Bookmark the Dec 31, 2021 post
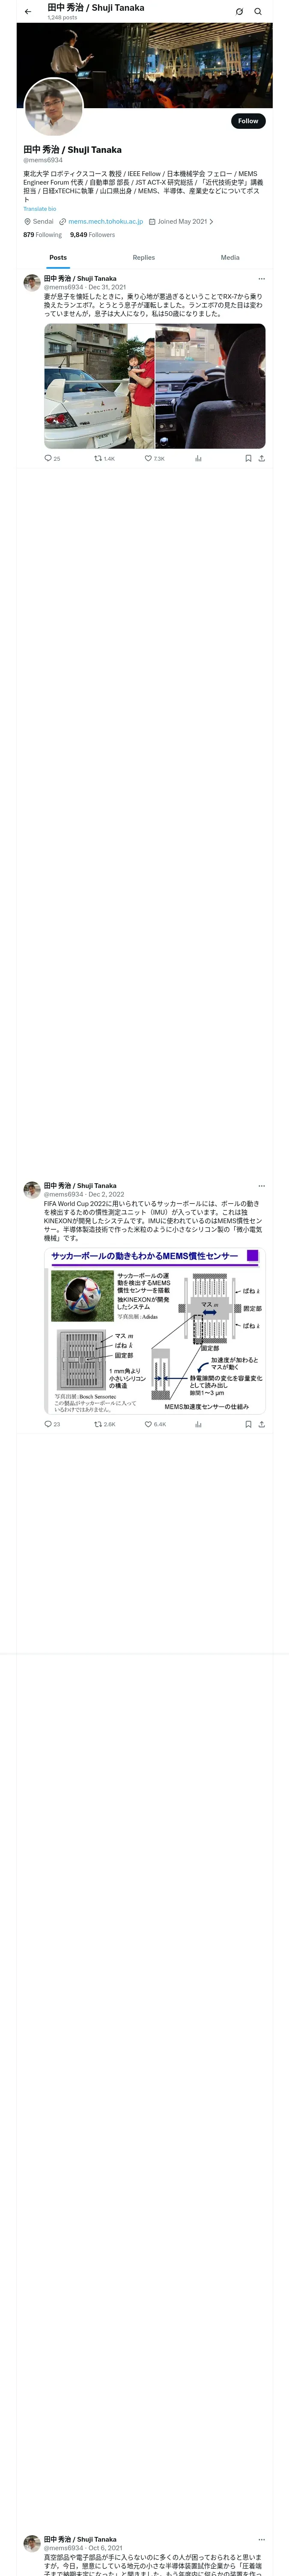This screenshot has width=289, height=2576. (x=248, y=458)
